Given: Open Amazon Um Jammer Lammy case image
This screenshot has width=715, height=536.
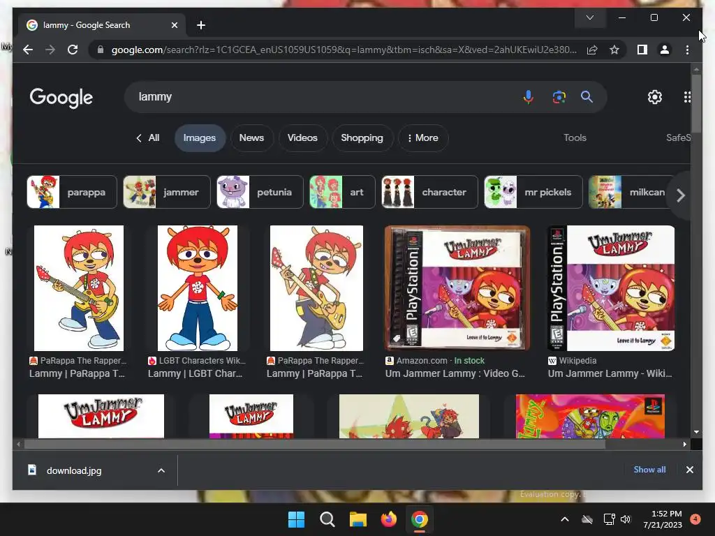Looking at the screenshot, I should click(x=457, y=288).
